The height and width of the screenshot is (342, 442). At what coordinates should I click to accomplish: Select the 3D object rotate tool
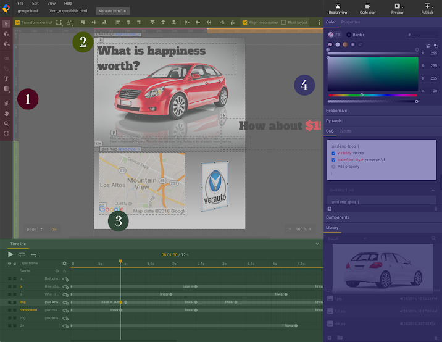point(6,34)
